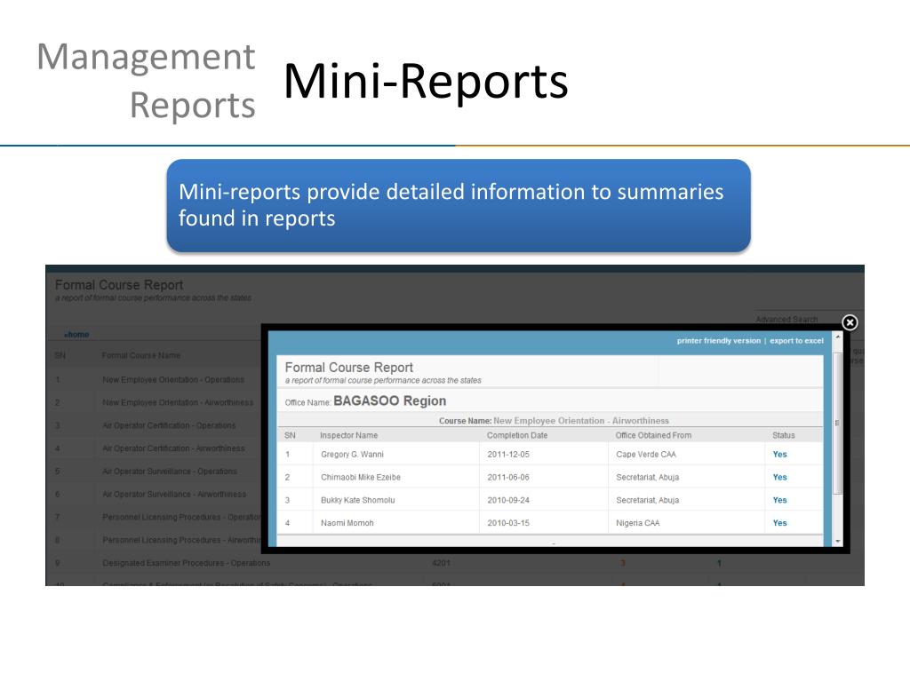The width and height of the screenshot is (910, 682).
Task: Click completion date 2010-09-24
Action: pos(508,500)
